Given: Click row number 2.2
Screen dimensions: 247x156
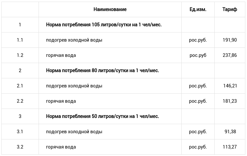Looking at the screenshot, I should [x=20, y=101].
